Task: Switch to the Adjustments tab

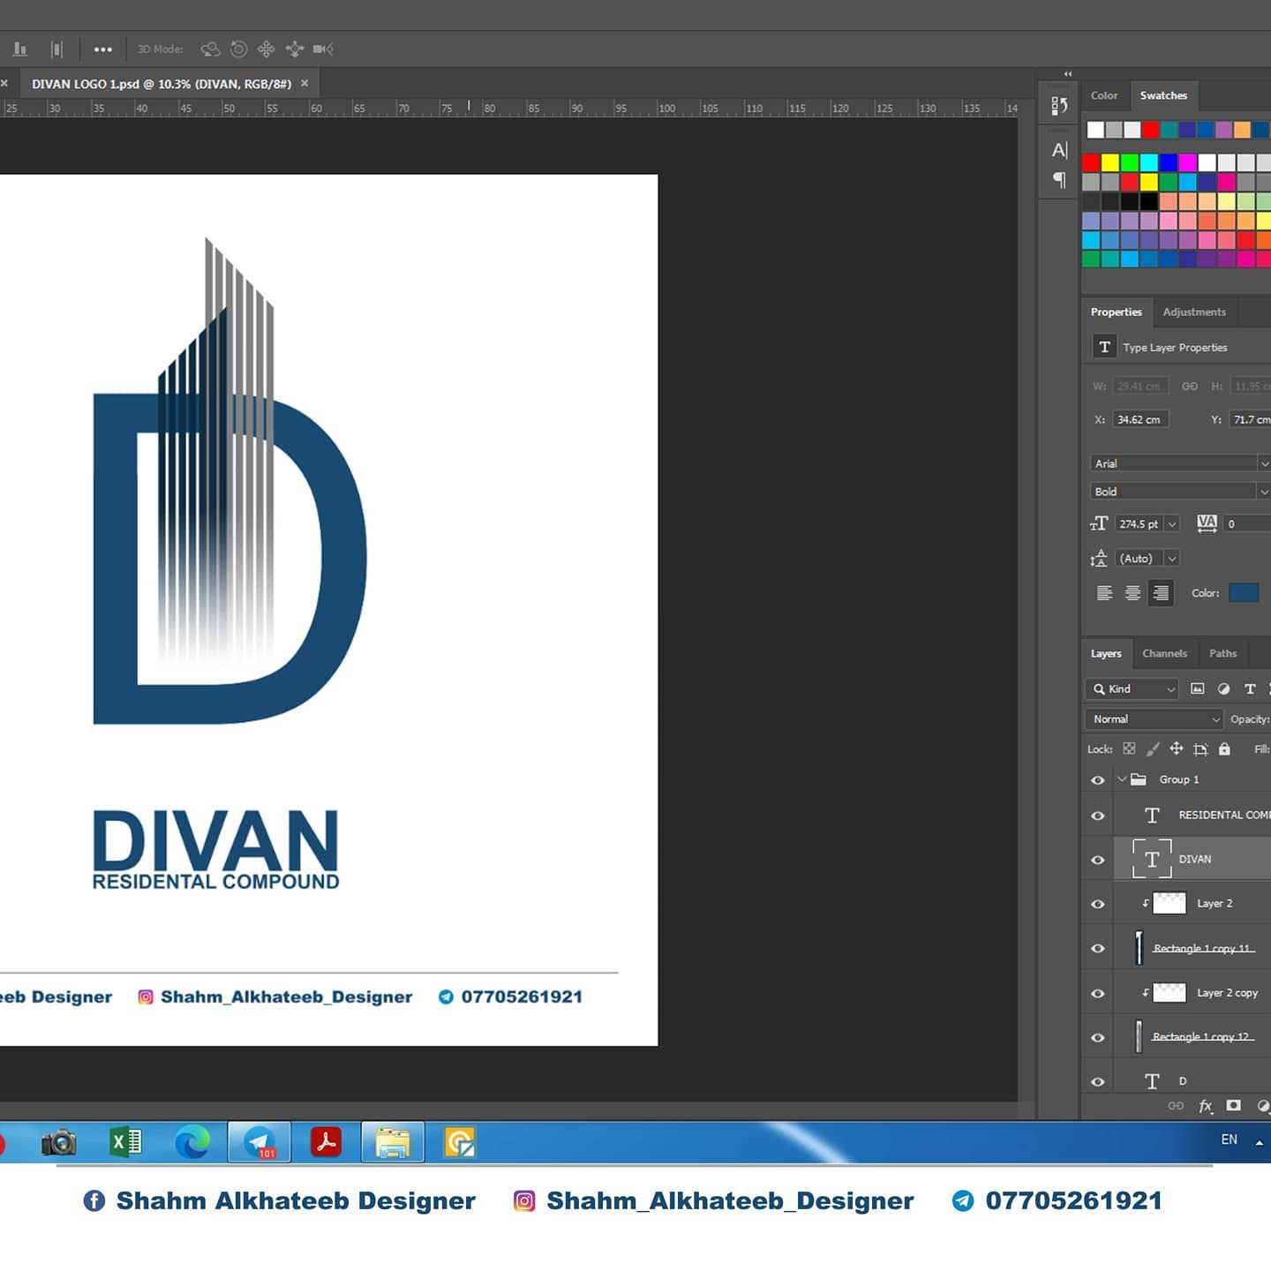Action: [x=1193, y=312]
